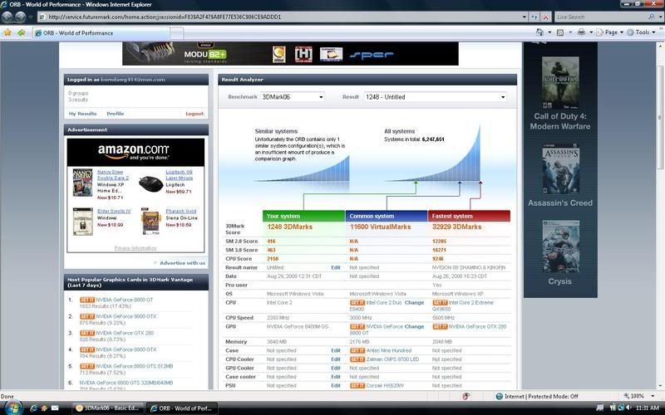Click inside the Live Search box

[601, 17]
